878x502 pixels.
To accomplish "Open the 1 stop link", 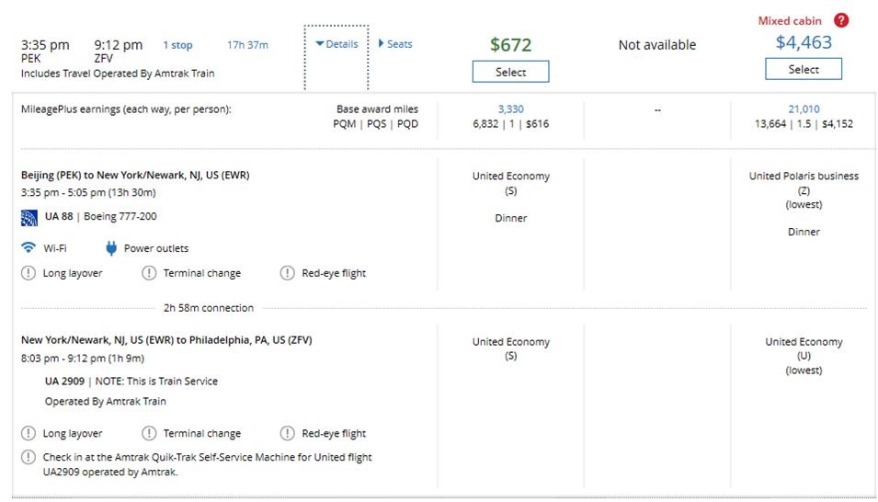I will click(177, 45).
